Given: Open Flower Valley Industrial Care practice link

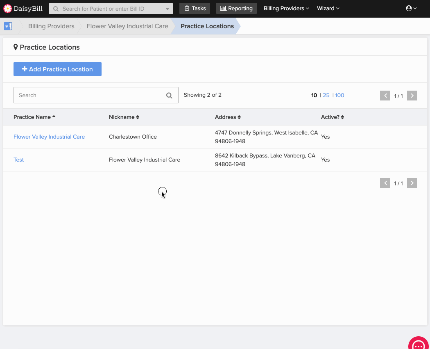Looking at the screenshot, I should tap(49, 137).
